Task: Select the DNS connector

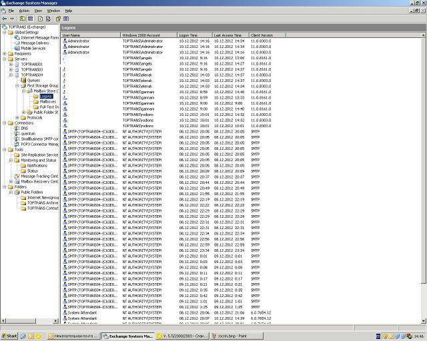Action: [25, 128]
